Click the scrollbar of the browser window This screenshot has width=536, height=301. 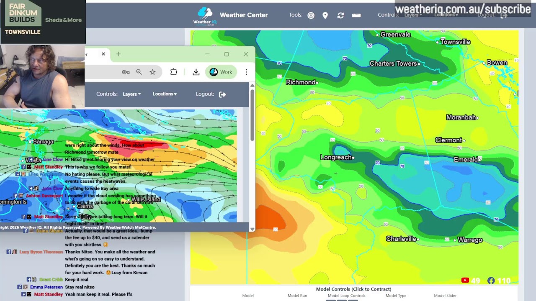252,115
